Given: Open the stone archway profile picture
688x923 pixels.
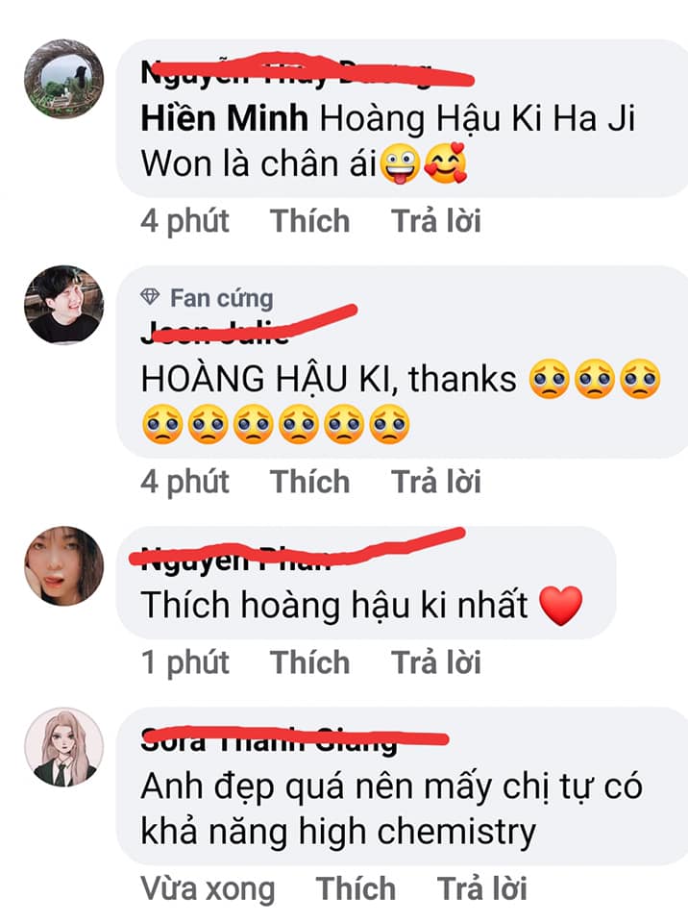Looking at the screenshot, I should (x=64, y=79).
